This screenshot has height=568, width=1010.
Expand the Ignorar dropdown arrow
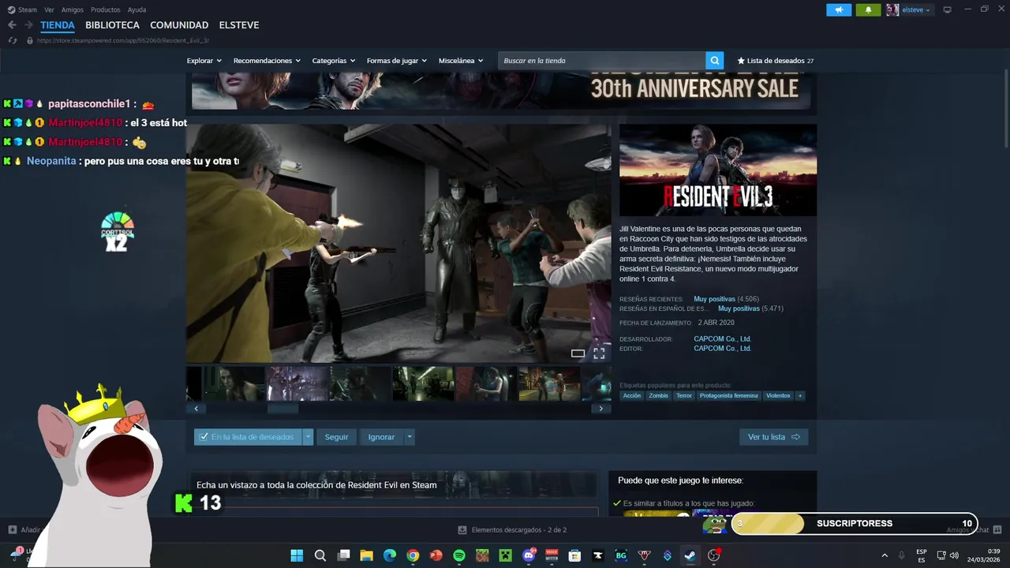[409, 437]
